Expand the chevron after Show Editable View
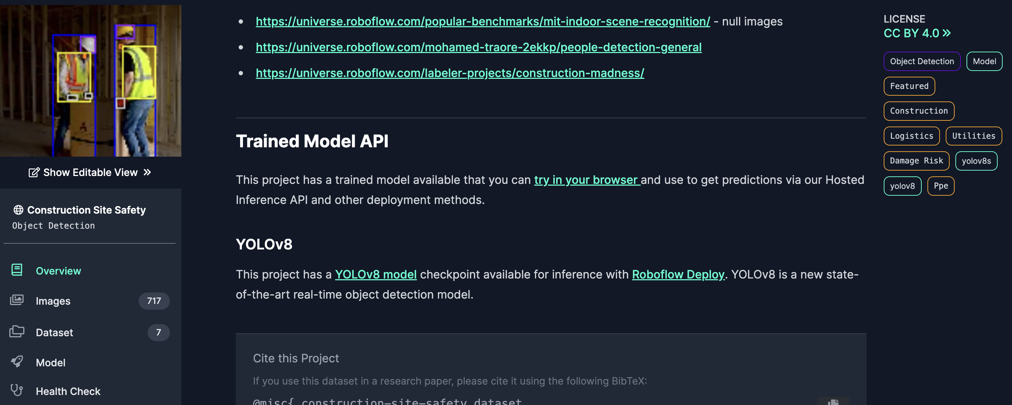 [x=147, y=172]
